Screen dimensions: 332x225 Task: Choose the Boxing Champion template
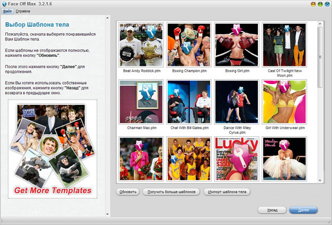[x=189, y=45]
